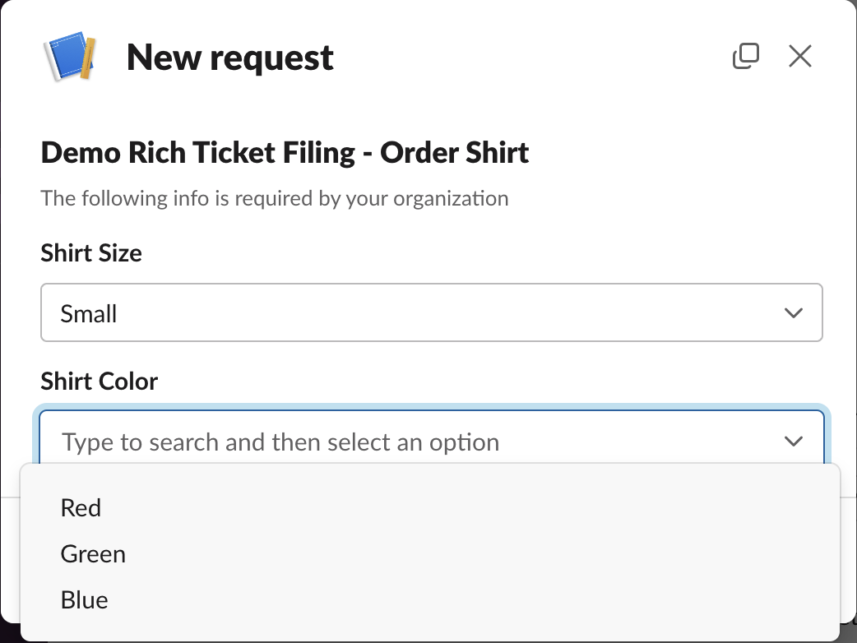
Task: Select the Blue shirt color option
Action: click(84, 599)
